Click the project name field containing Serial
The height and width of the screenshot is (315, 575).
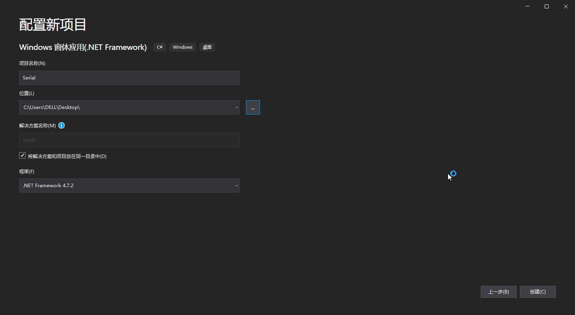click(129, 78)
